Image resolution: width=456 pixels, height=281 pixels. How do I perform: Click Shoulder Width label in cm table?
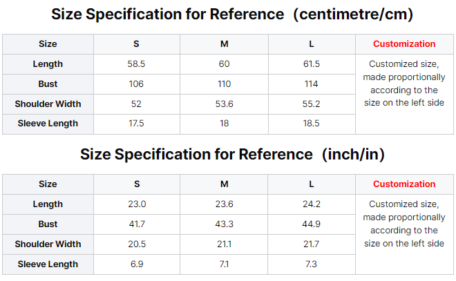[x=48, y=104]
